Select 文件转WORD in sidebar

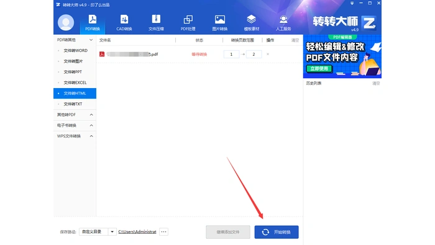click(75, 51)
